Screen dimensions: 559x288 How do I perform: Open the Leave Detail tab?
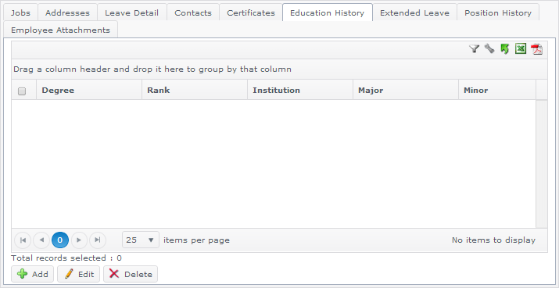pos(132,12)
